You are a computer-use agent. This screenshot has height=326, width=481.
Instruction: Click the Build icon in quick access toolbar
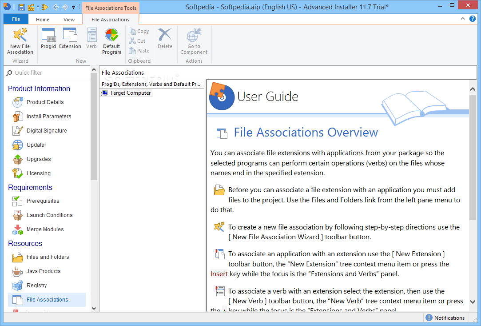[x=31, y=7]
